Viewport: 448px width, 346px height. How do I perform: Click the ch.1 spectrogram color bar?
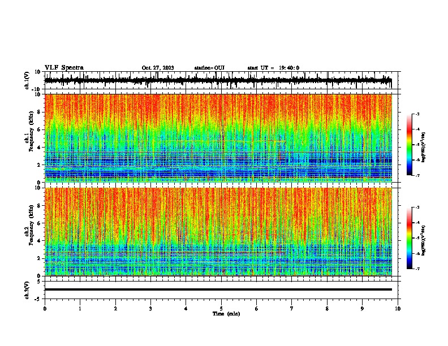pyautogui.click(x=409, y=145)
